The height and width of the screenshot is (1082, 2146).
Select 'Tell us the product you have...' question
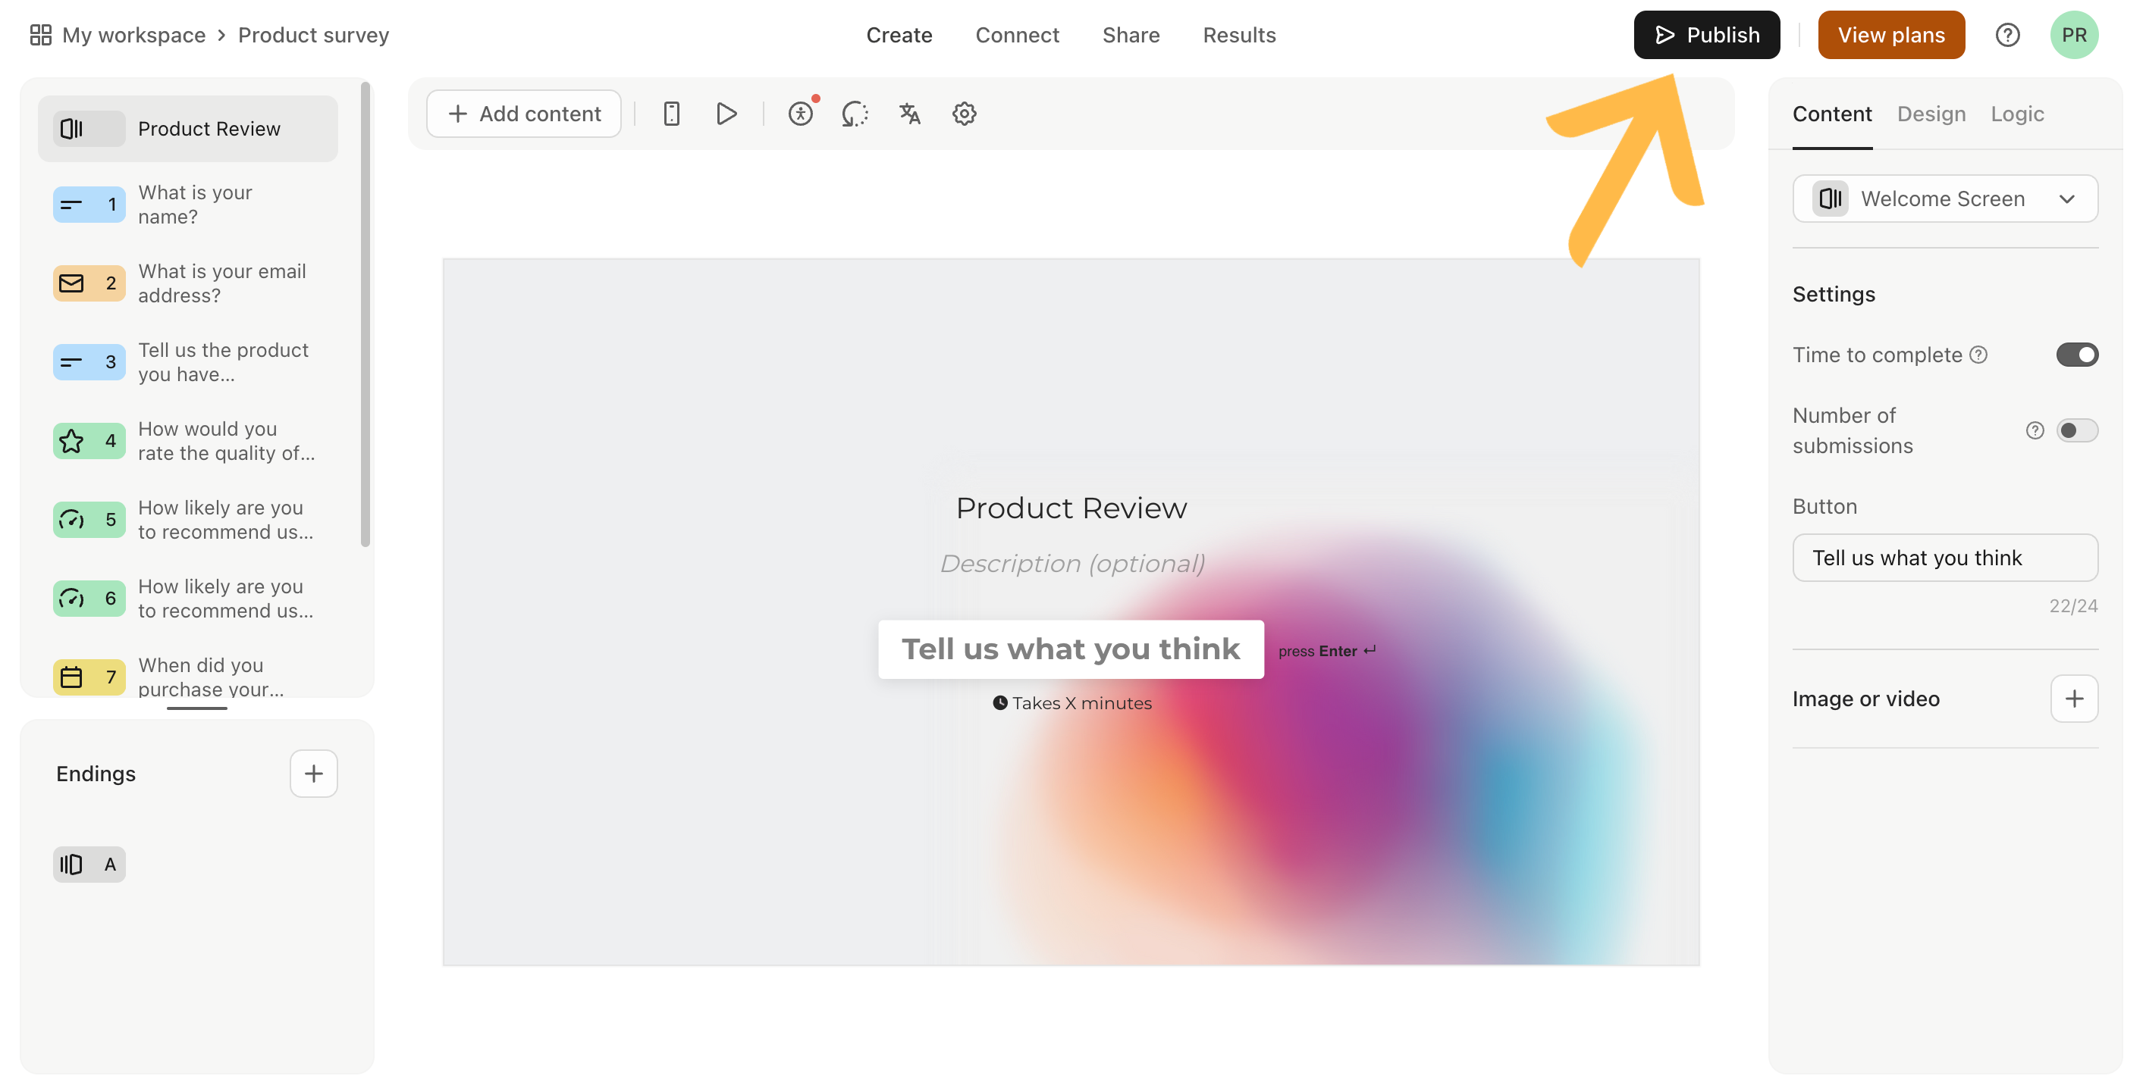pyautogui.click(x=223, y=362)
